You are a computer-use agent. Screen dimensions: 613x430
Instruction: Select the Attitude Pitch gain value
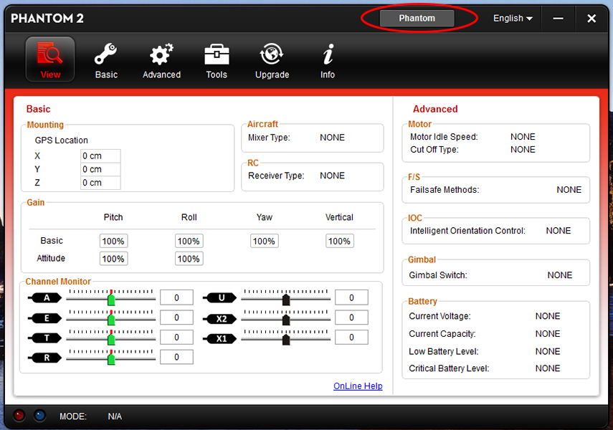click(113, 259)
